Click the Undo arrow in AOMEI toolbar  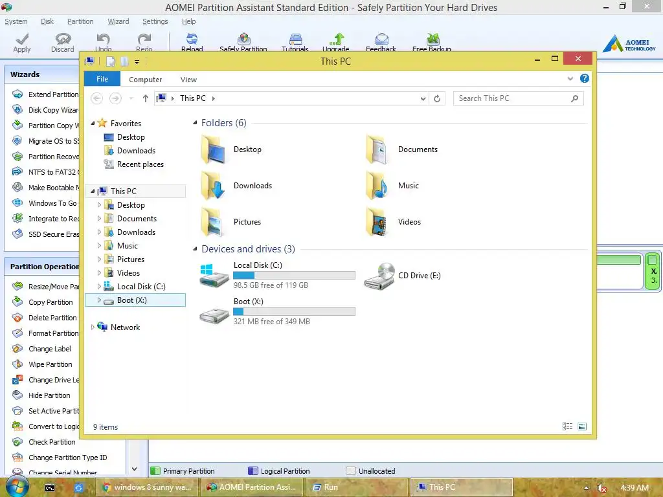103,39
